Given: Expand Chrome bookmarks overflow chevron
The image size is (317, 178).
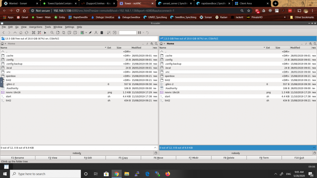Looking at the screenshot, I should 285,17.
